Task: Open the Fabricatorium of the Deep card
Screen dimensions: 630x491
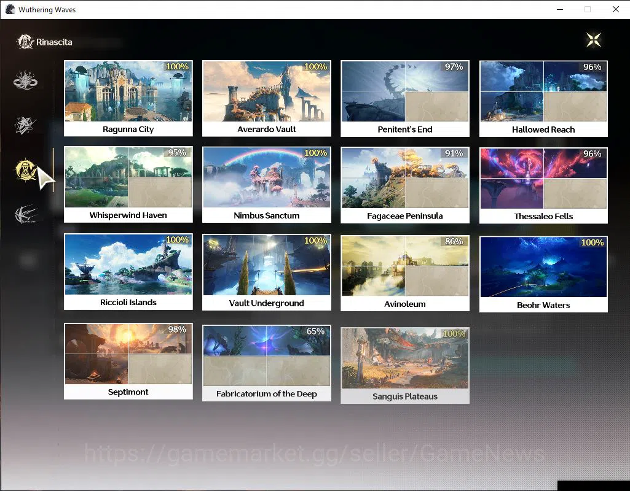Action: tap(267, 363)
